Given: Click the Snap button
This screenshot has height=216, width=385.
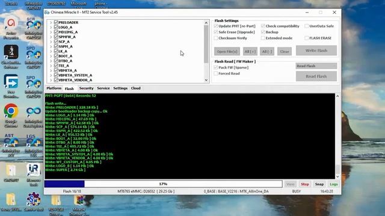Looking at the screenshot, I should coord(319,184).
